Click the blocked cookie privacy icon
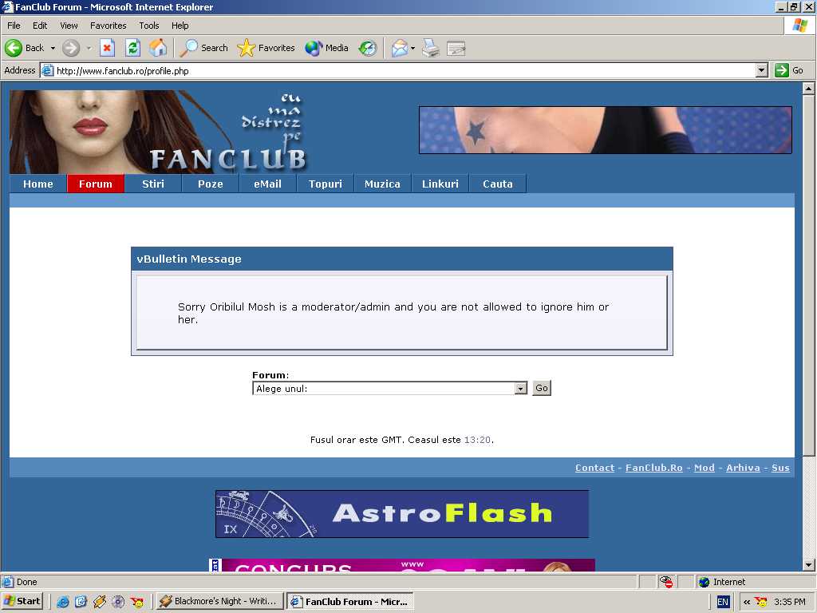817x613 pixels. click(x=666, y=582)
